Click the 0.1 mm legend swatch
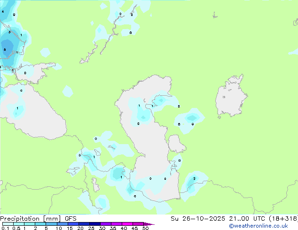 coord(8,224)
